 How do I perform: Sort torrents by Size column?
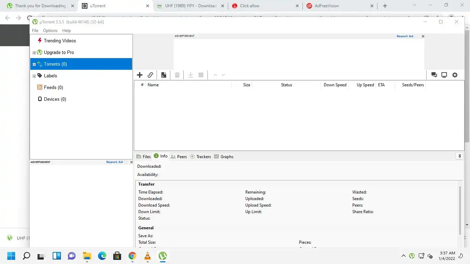coord(242,85)
